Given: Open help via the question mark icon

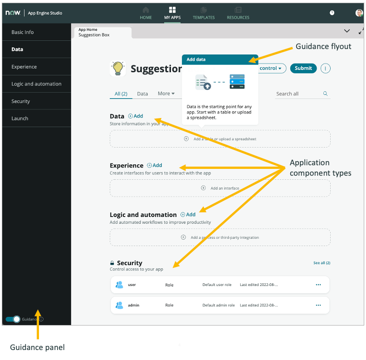Looking at the screenshot, I should [332, 13].
